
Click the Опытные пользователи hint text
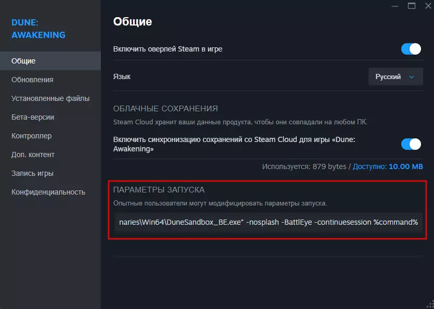click(220, 203)
